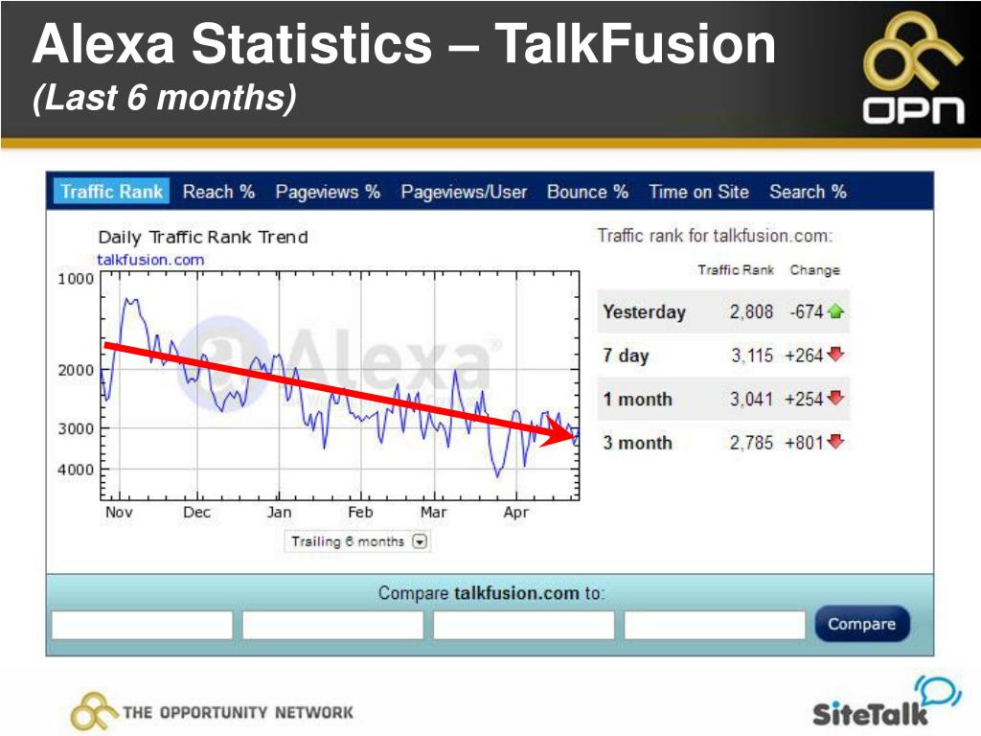
Task: Open the Trailing 6 months dropdown
Action: click(357, 541)
